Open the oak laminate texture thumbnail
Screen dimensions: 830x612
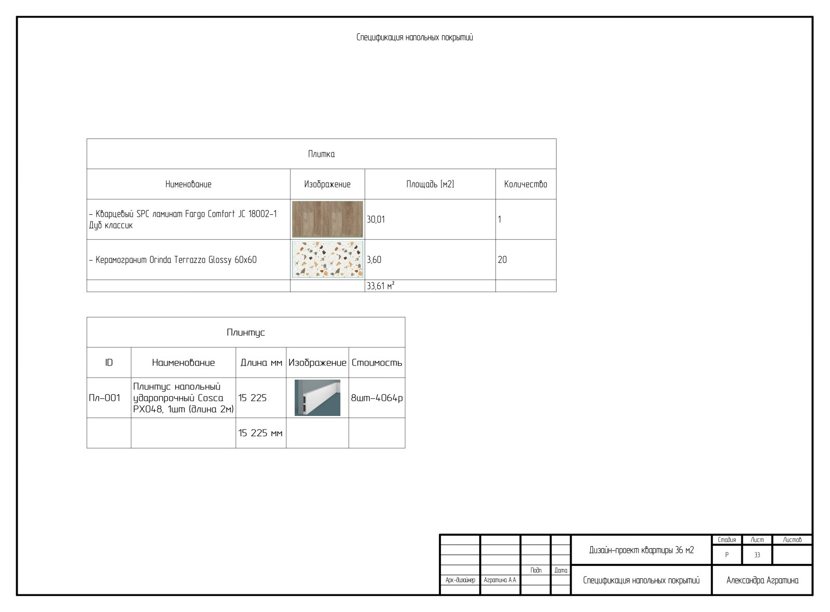pos(327,219)
